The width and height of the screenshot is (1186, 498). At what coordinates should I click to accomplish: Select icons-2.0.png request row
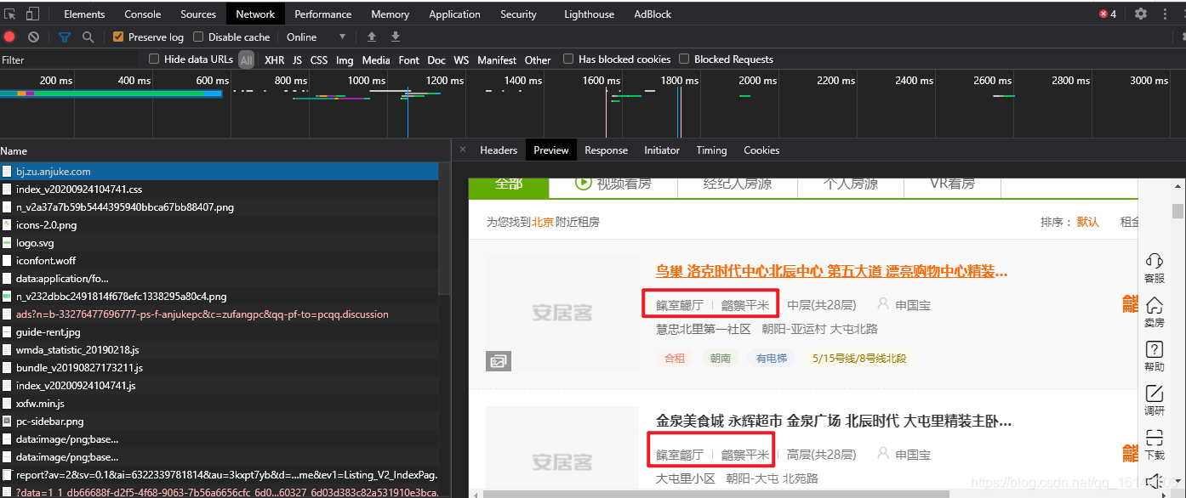coord(220,225)
